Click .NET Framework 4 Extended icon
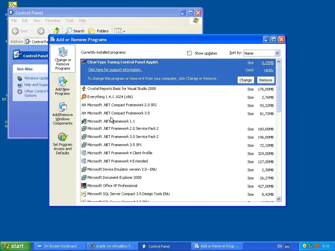 coord(84,161)
